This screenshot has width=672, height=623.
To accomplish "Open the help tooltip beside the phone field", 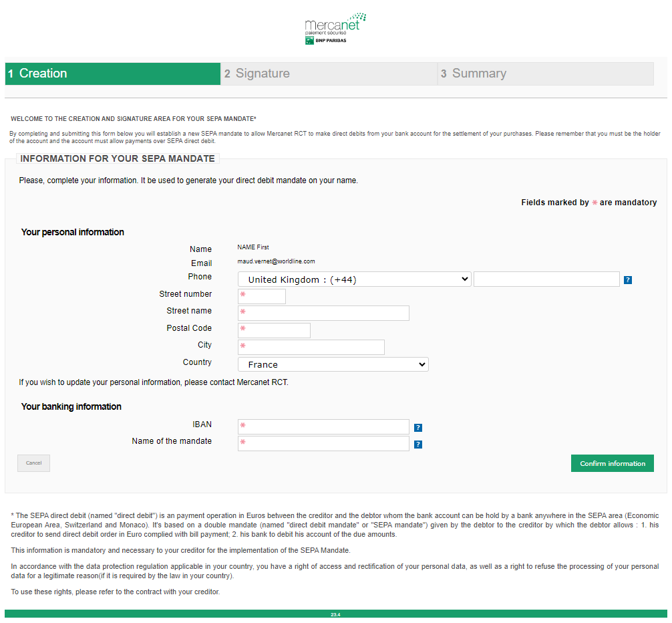I will pyautogui.click(x=627, y=279).
